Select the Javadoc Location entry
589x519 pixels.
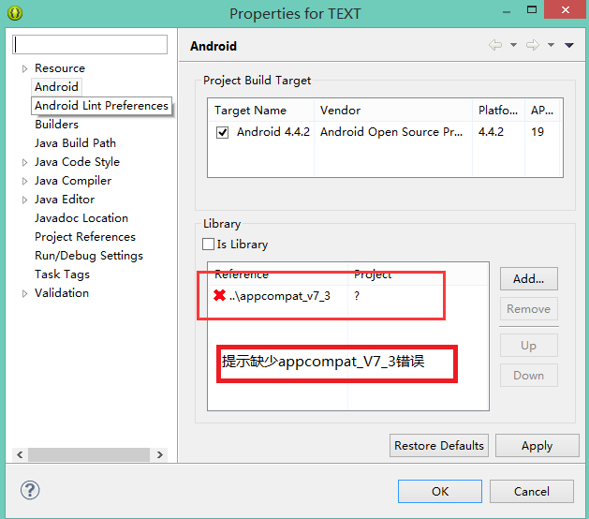(x=81, y=218)
